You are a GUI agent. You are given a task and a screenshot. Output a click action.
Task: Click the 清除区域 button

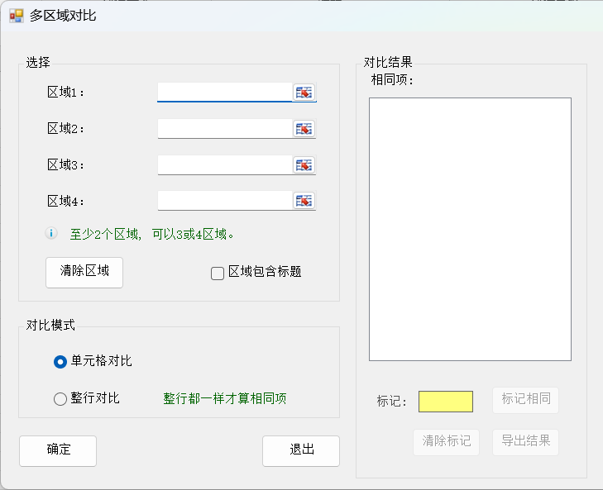point(84,273)
